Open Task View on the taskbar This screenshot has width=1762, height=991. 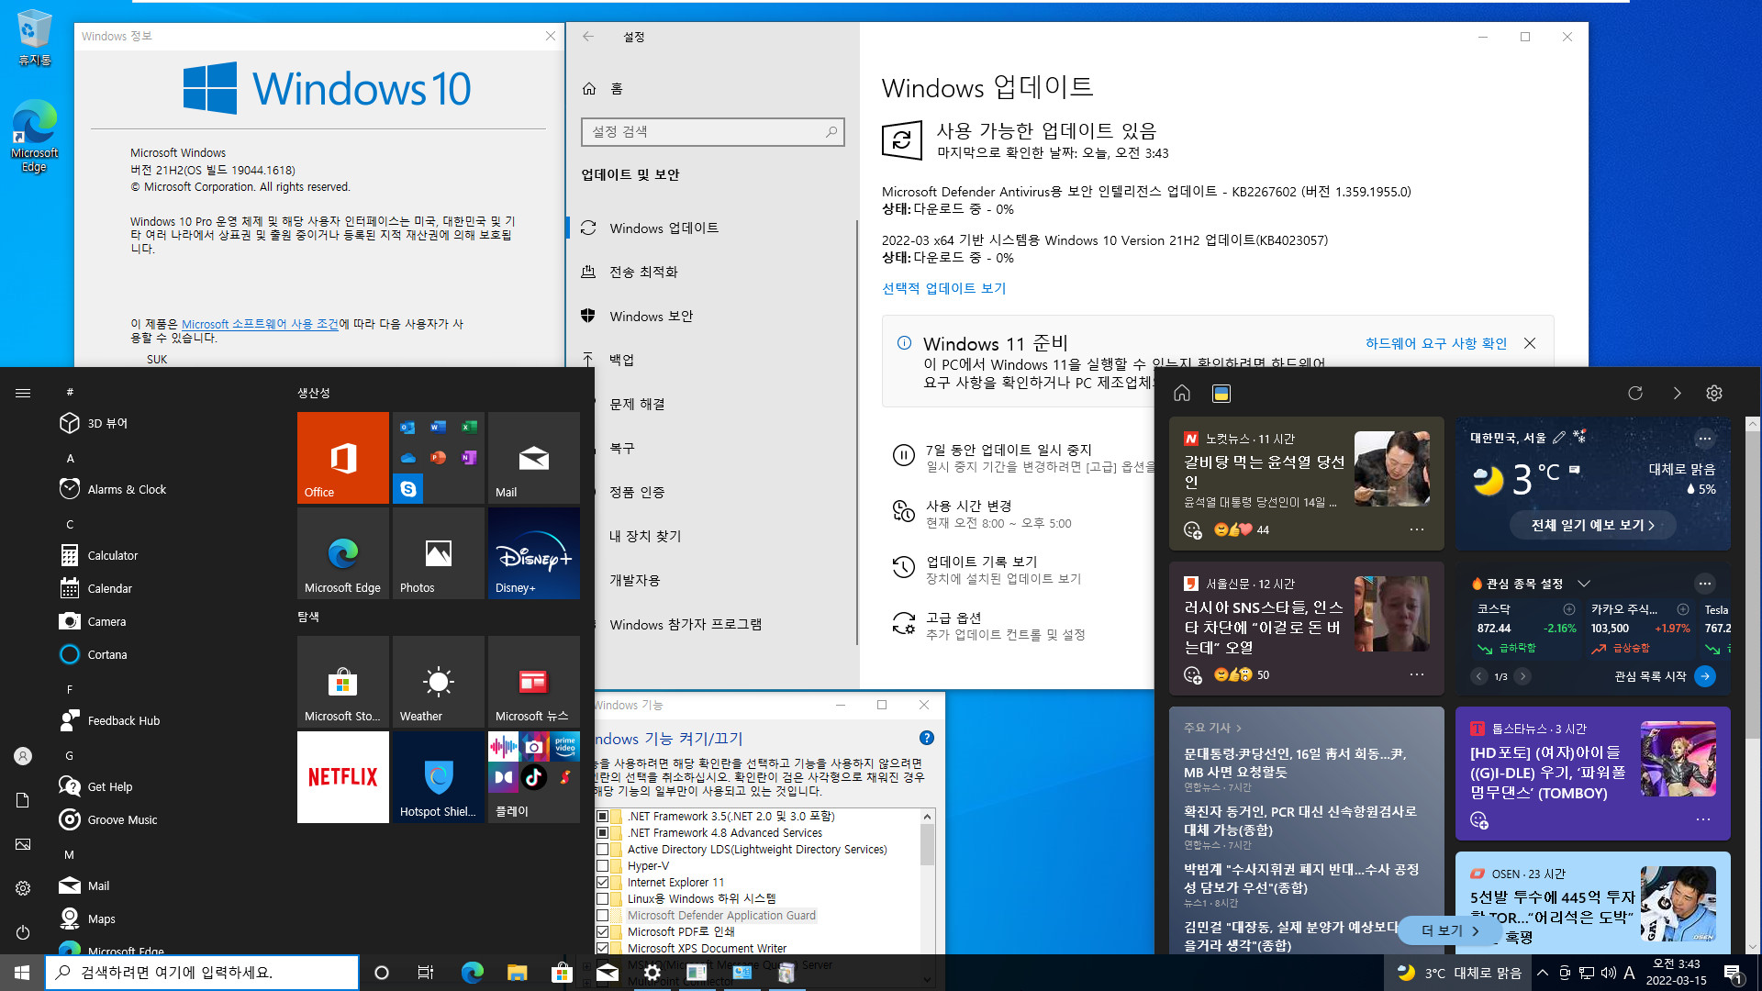tap(426, 973)
